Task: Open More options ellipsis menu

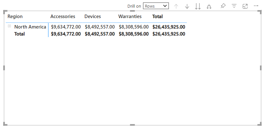Action: click(256, 6)
